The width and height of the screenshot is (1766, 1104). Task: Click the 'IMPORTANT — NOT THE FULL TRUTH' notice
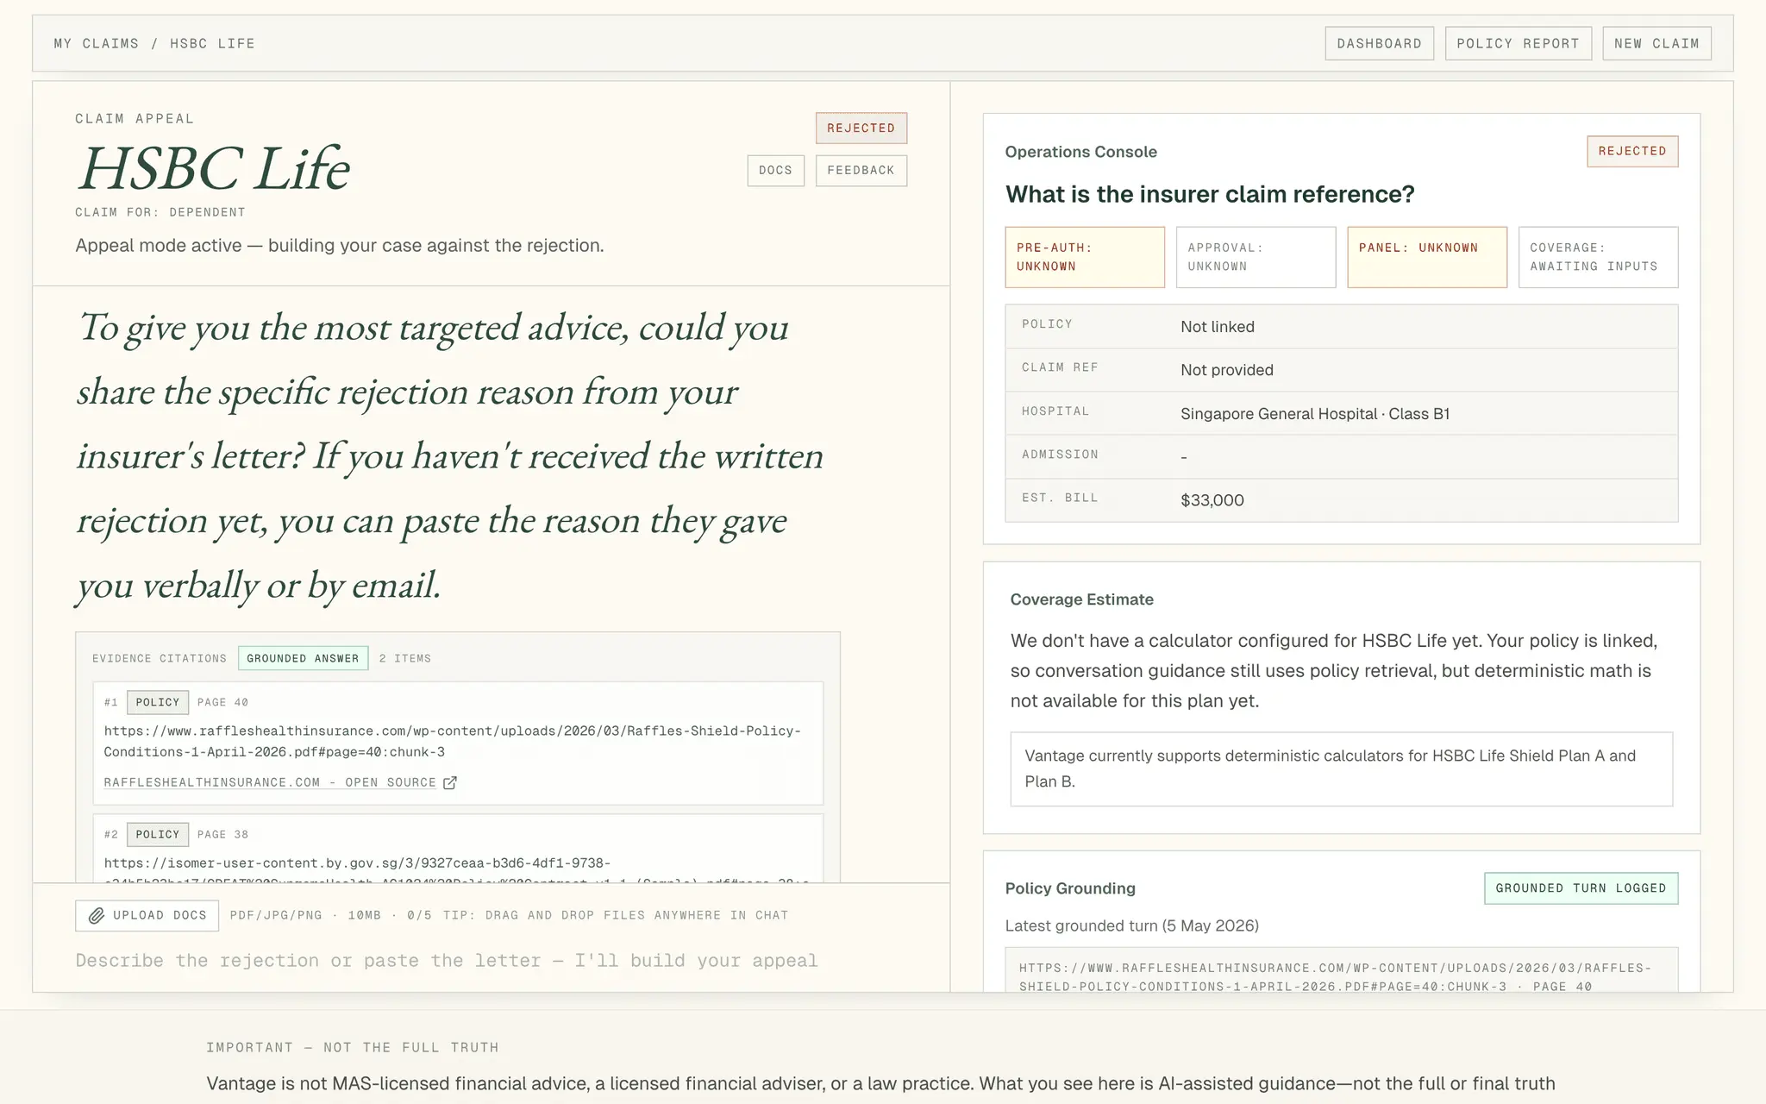(x=352, y=1047)
